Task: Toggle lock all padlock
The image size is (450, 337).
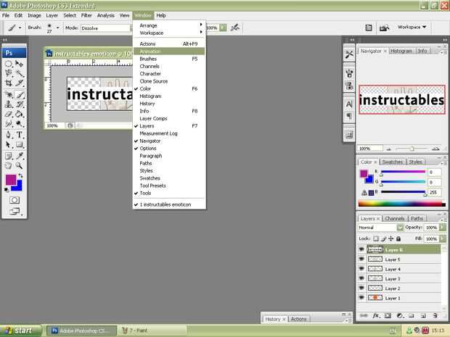Action: (x=398, y=238)
